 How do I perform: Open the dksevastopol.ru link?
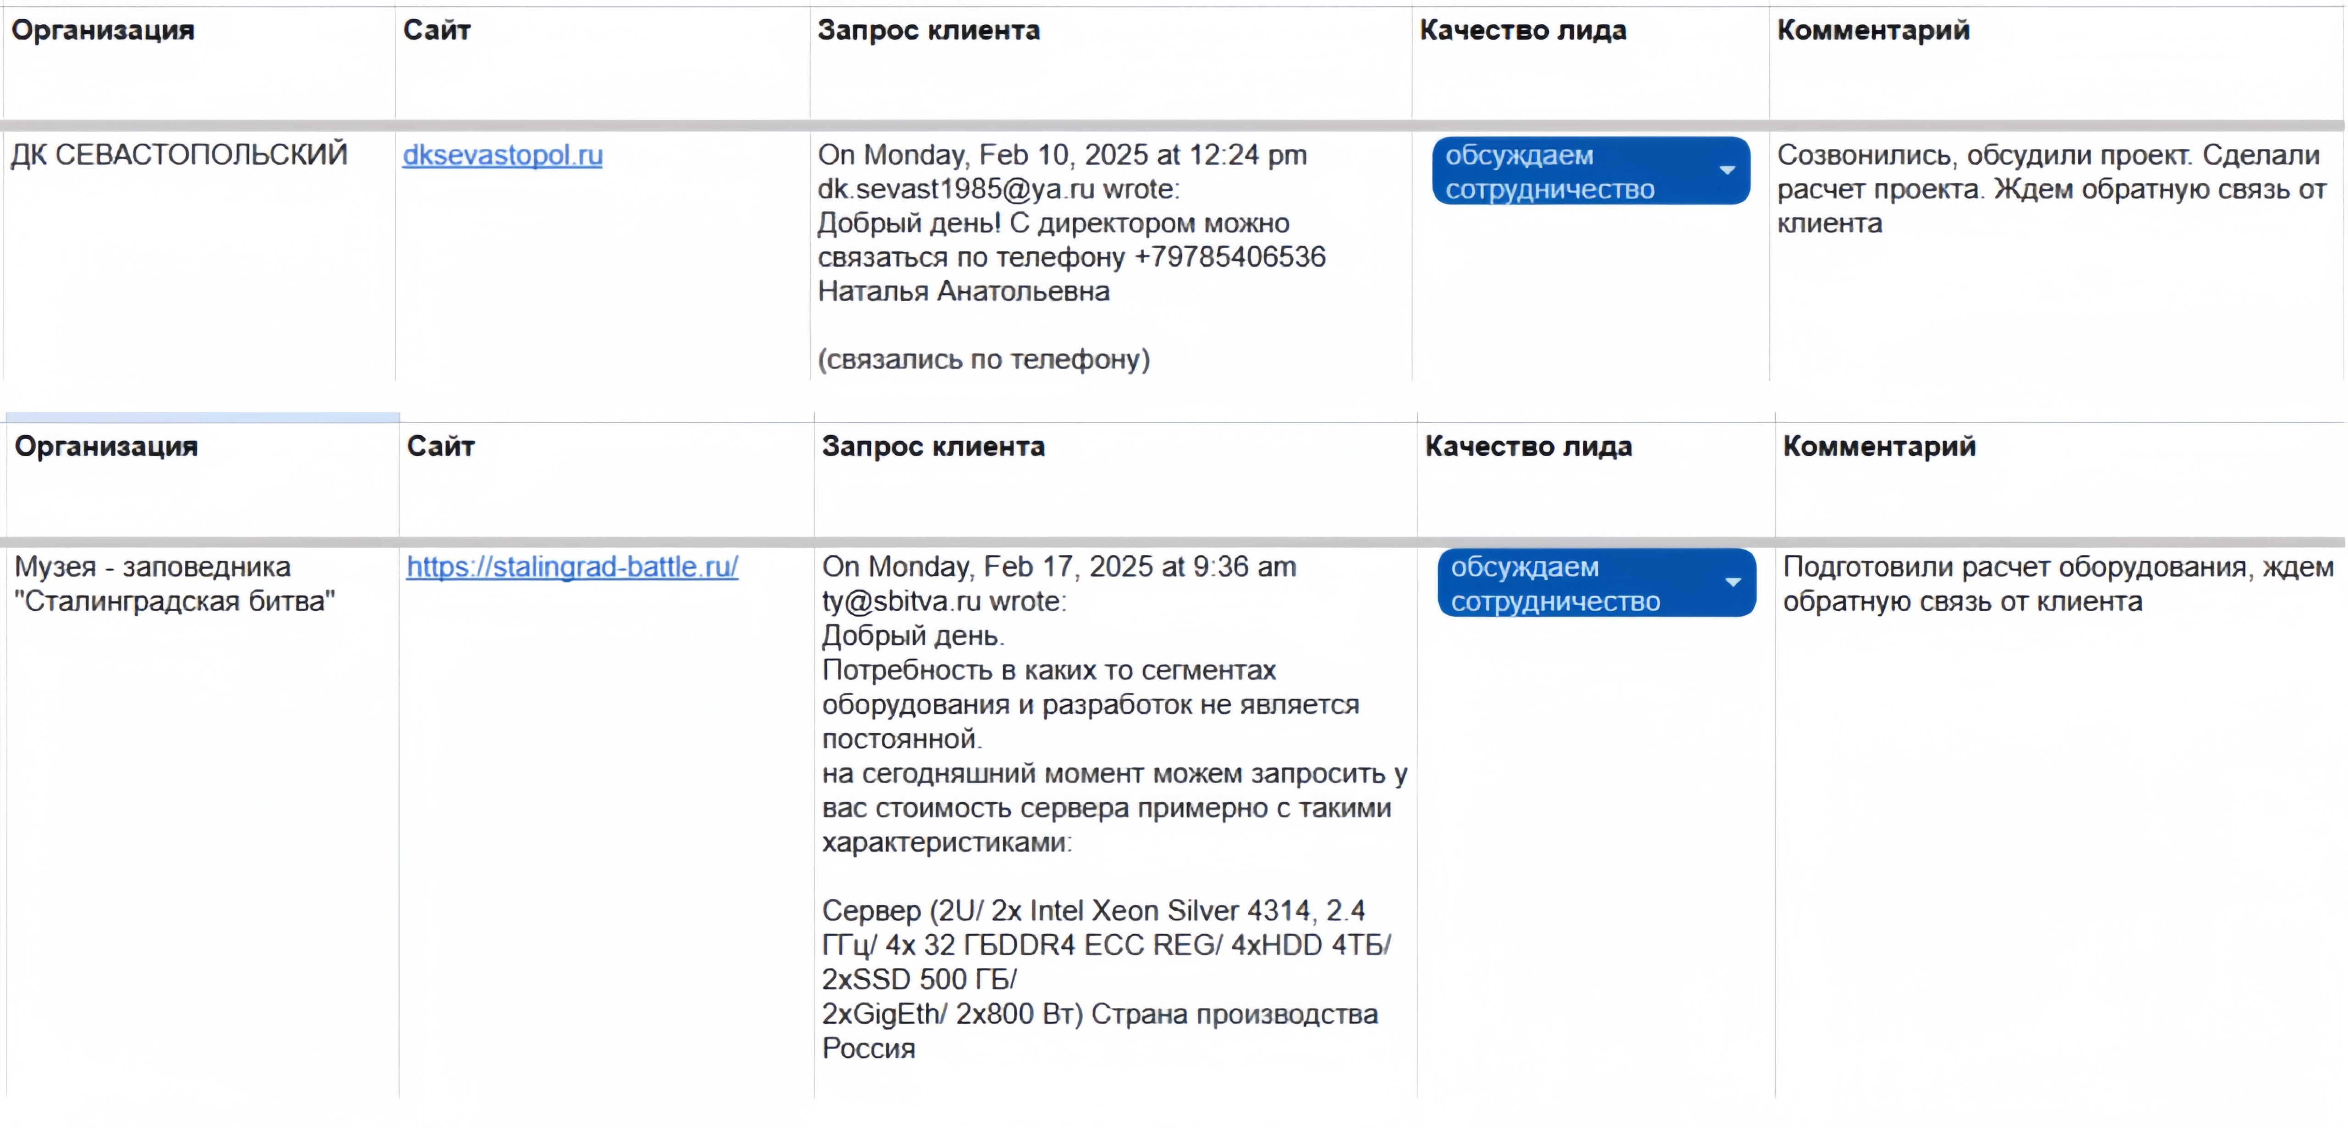pos(502,155)
